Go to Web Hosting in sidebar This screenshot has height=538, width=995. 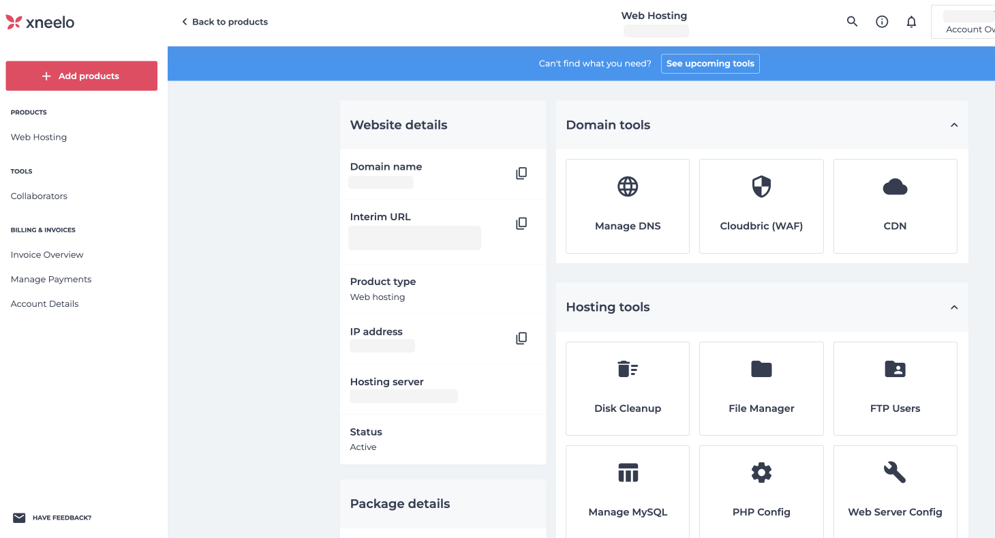point(39,137)
